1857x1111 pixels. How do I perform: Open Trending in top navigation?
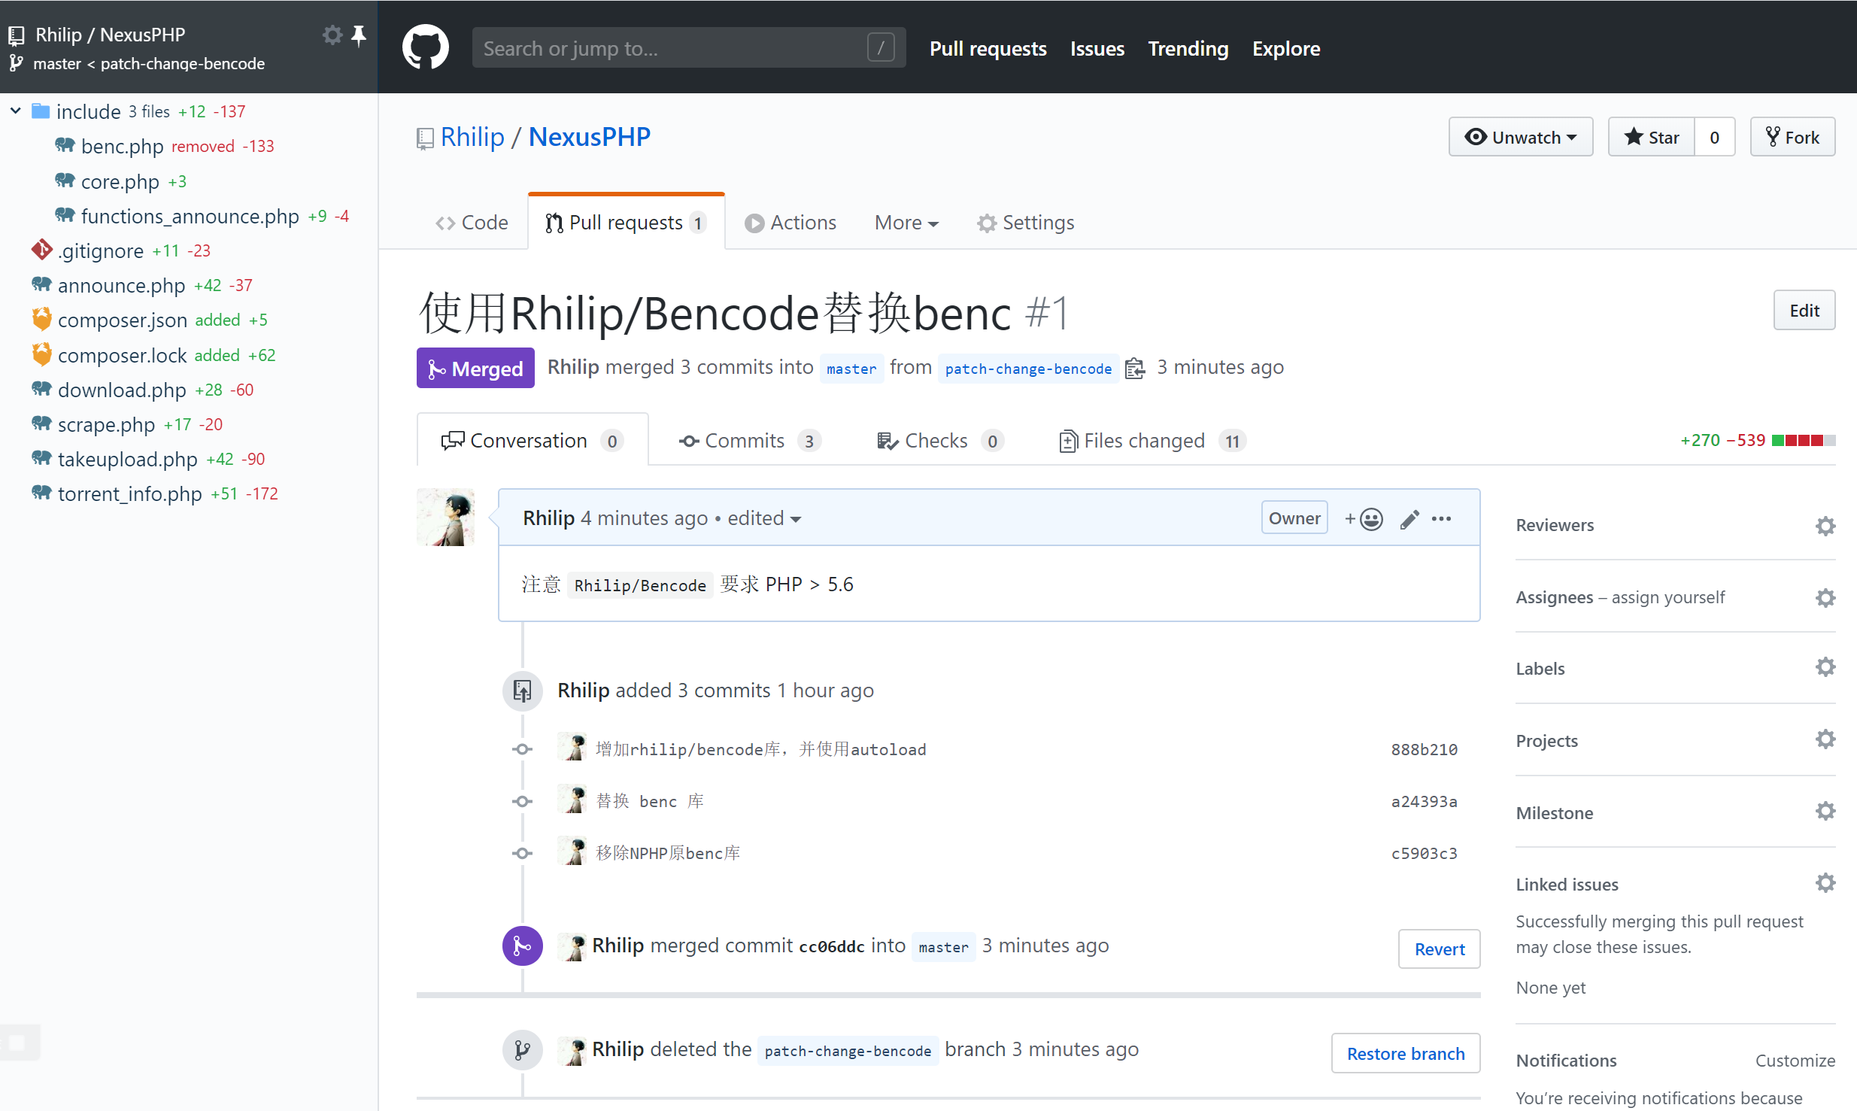coord(1188,48)
